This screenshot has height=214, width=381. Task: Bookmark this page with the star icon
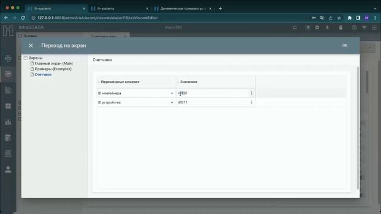(339, 18)
